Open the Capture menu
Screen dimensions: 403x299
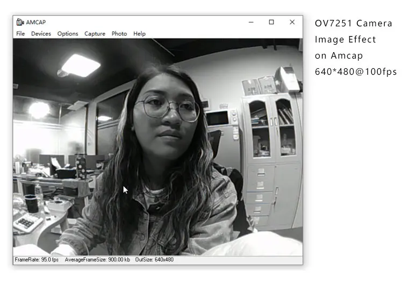click(x=95, y=33)
